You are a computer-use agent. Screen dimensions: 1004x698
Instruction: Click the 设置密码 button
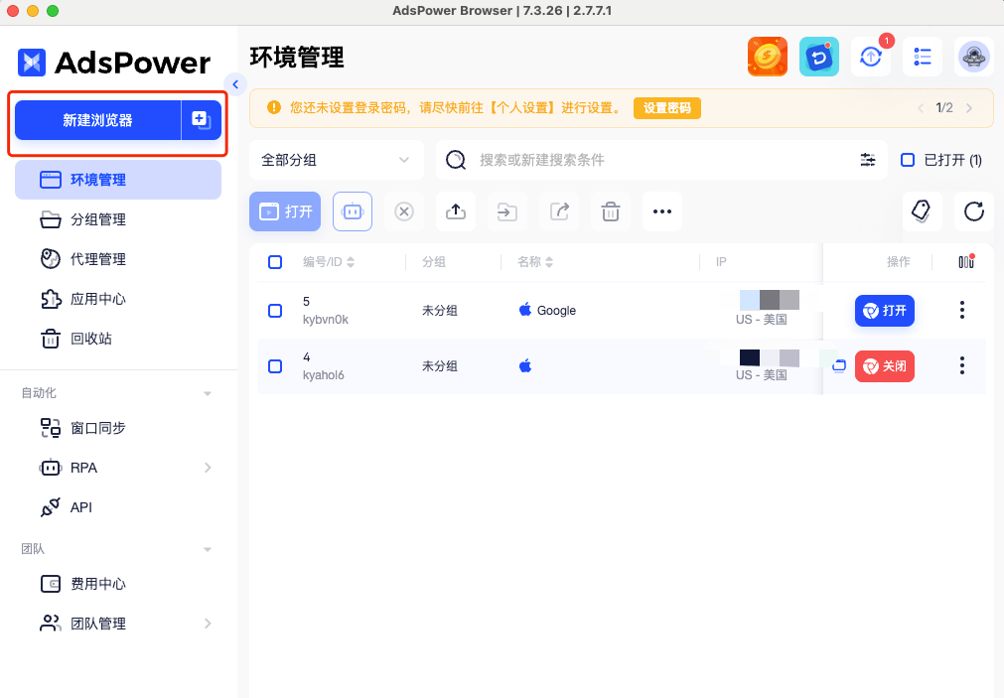coord(667,108)
